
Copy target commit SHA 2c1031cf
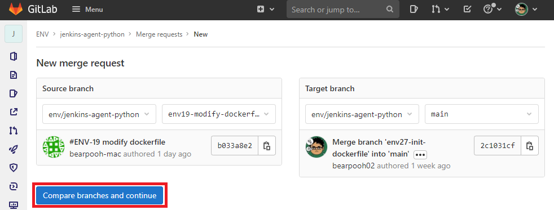(x=530, y=145)
